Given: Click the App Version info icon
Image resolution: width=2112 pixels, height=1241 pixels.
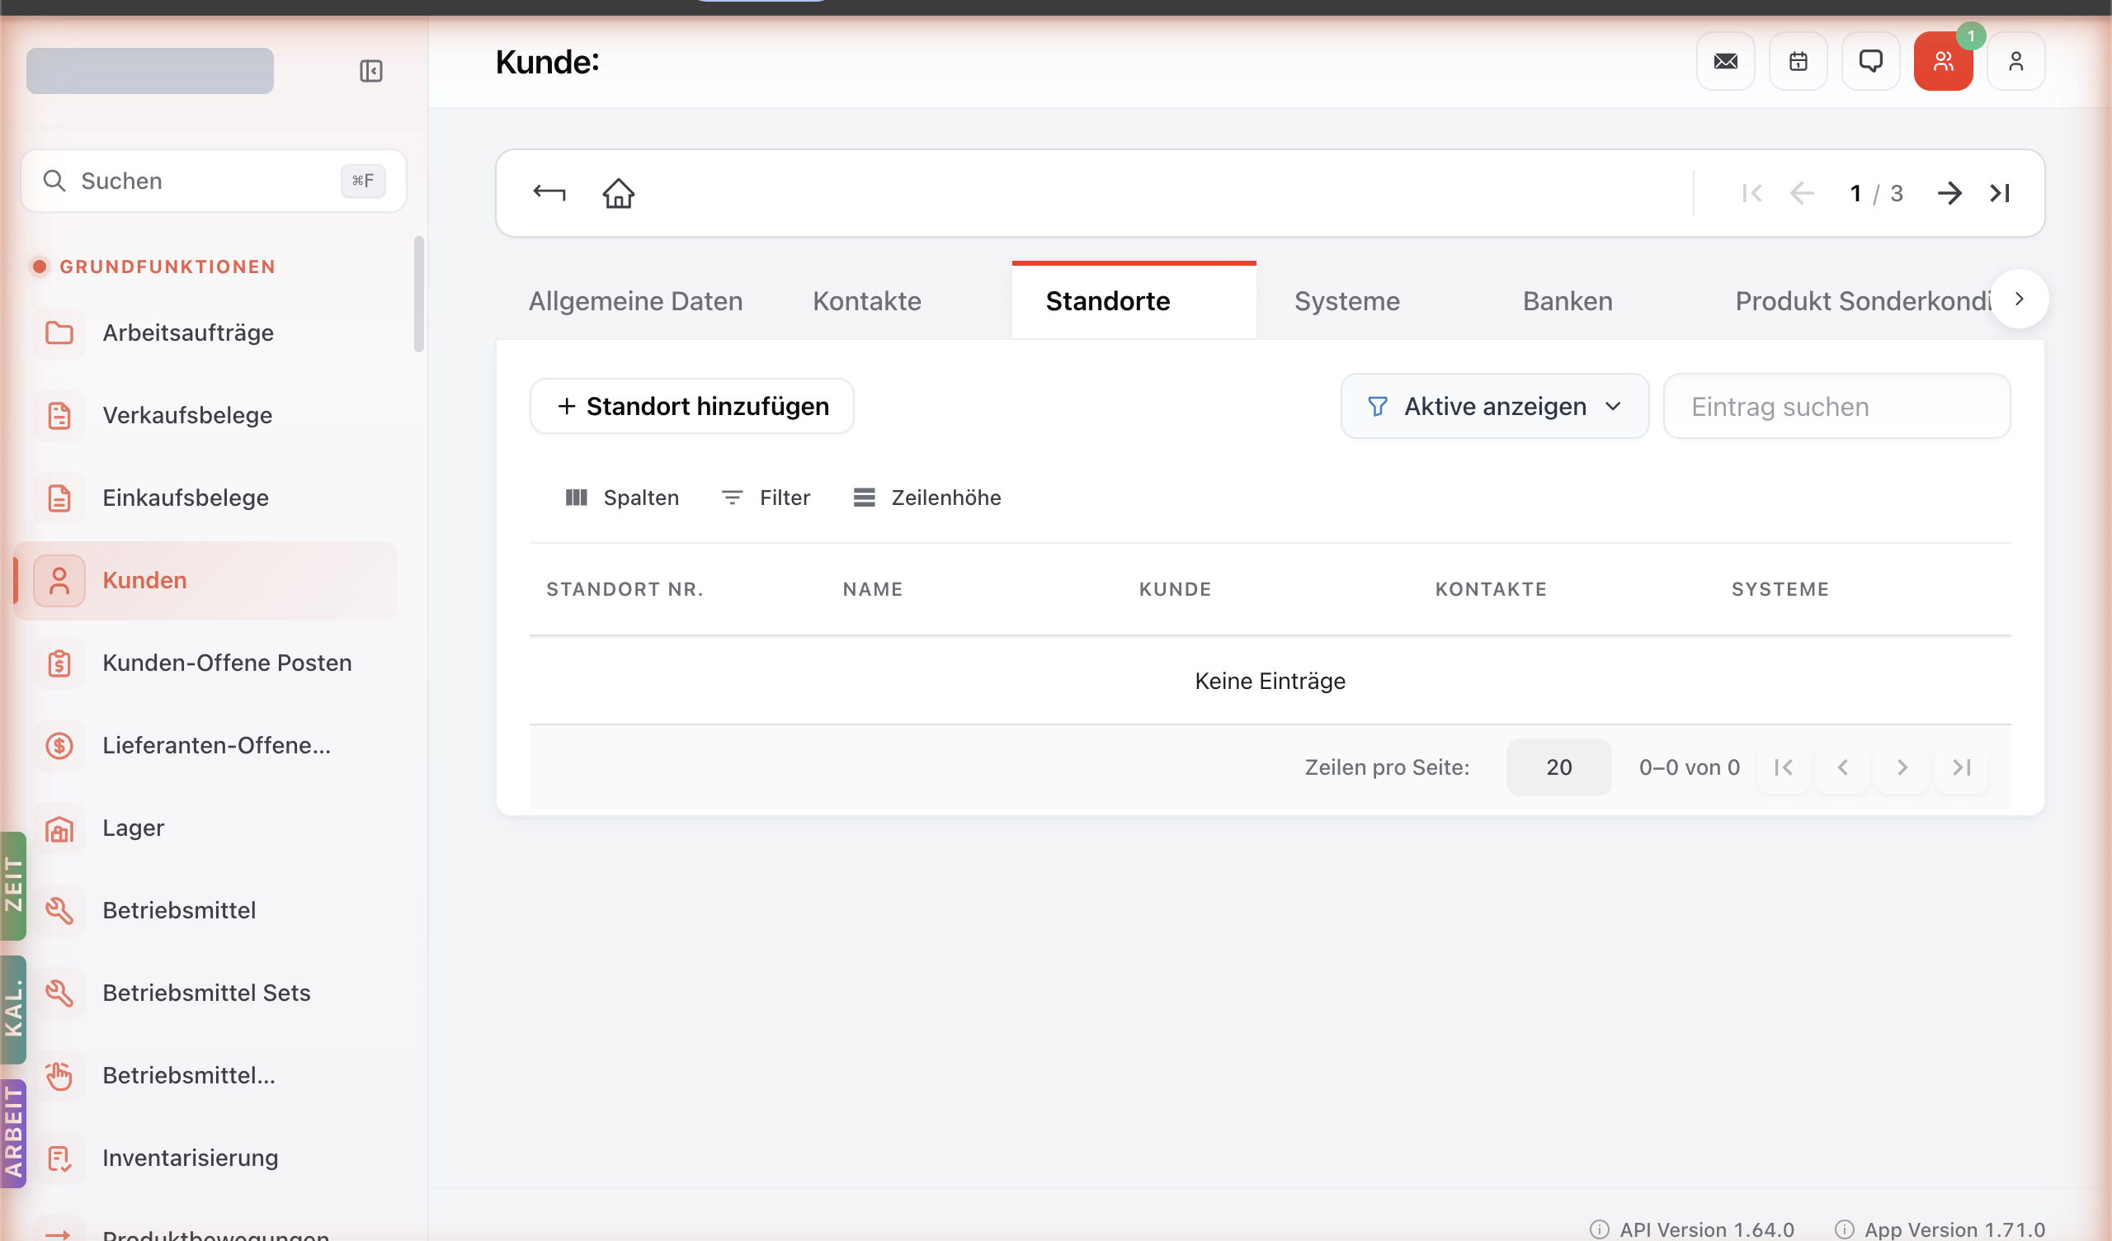Looking at the screenshot, I should click(1845, 1229).
